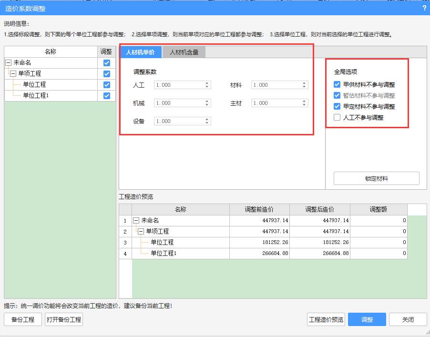The height and width of the screenshot is (337, 430).
Task: Collapse 未命名 node in left tree
Action: (x=9, y=63)
